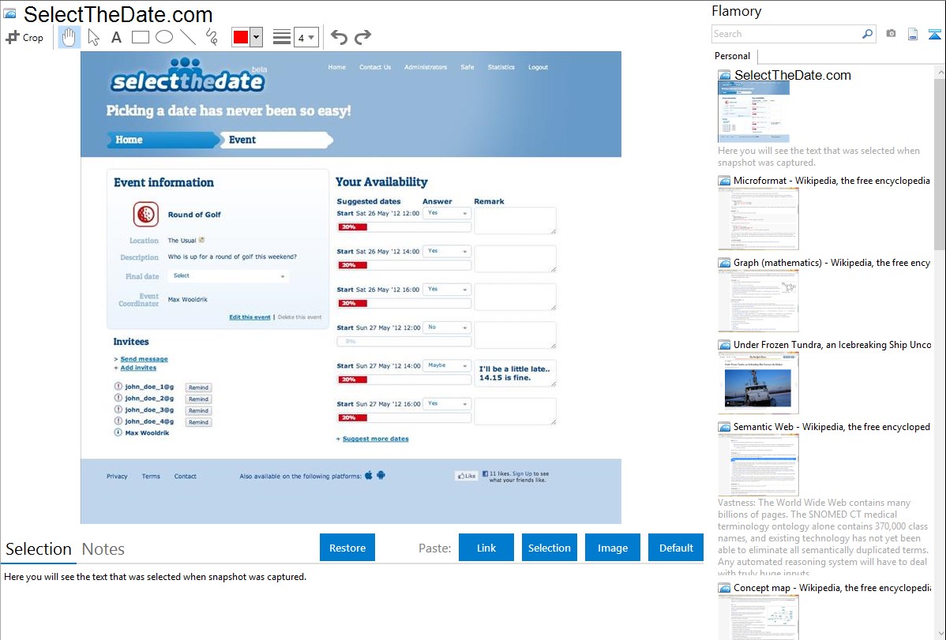Switch to the Selection tab above the text

coord(39,549)
